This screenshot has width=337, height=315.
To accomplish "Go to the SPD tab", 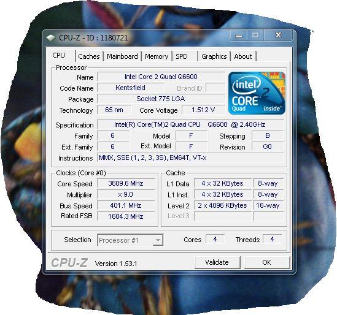I will (185, 56).
